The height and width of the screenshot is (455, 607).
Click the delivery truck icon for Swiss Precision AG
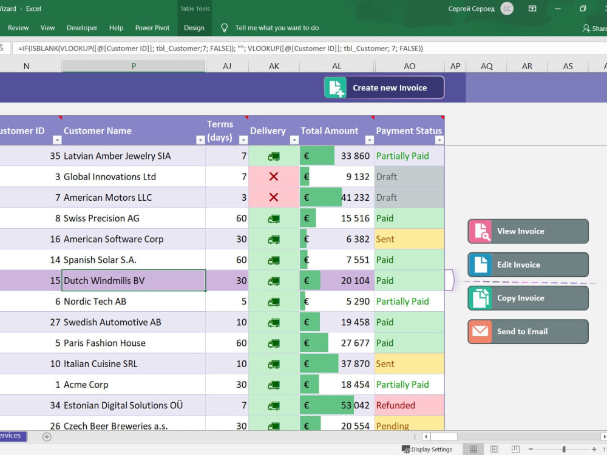click(x=274, y=218)
